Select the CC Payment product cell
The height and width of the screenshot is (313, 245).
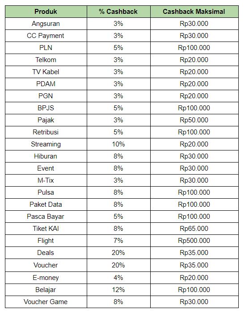[x=46, y=36]
